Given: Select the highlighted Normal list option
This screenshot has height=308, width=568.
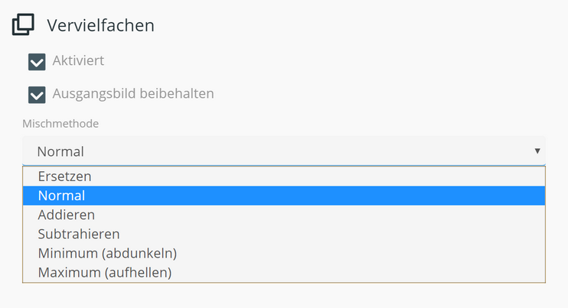Looking at the screenshot, I should tap(61, 196).
